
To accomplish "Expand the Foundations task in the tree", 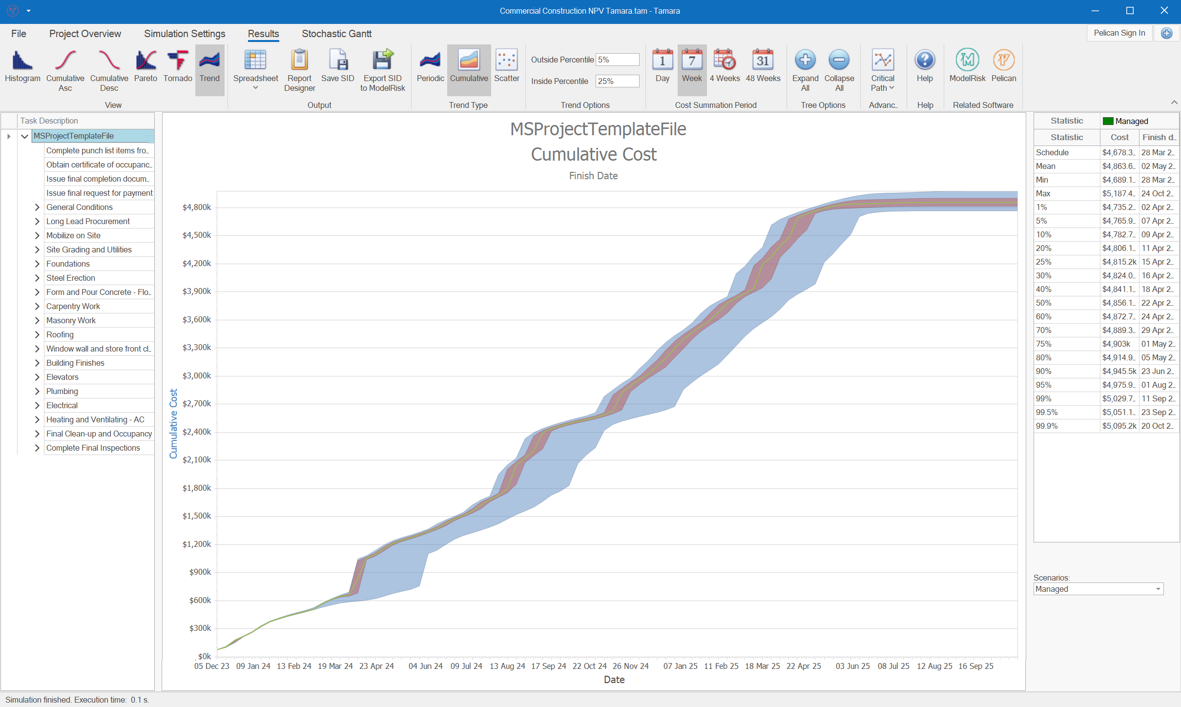I will click(37, 264).
